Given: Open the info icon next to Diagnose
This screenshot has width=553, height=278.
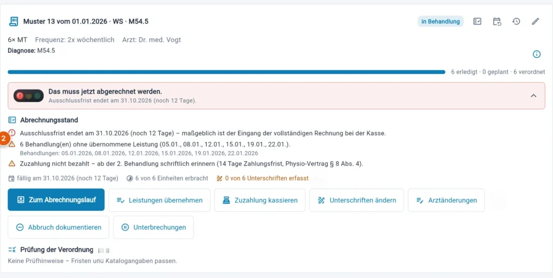Looking at the screenshot, I should [x=536, y=54].
